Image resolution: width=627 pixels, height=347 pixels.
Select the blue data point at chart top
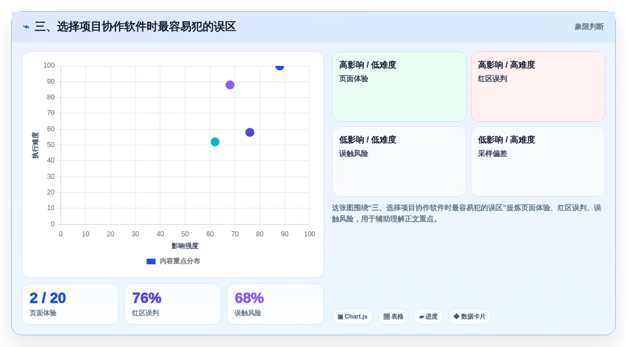(x=279, y=66)
